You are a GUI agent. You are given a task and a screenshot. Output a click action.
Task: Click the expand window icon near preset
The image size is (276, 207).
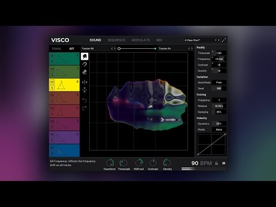click(x=224, y=40)
